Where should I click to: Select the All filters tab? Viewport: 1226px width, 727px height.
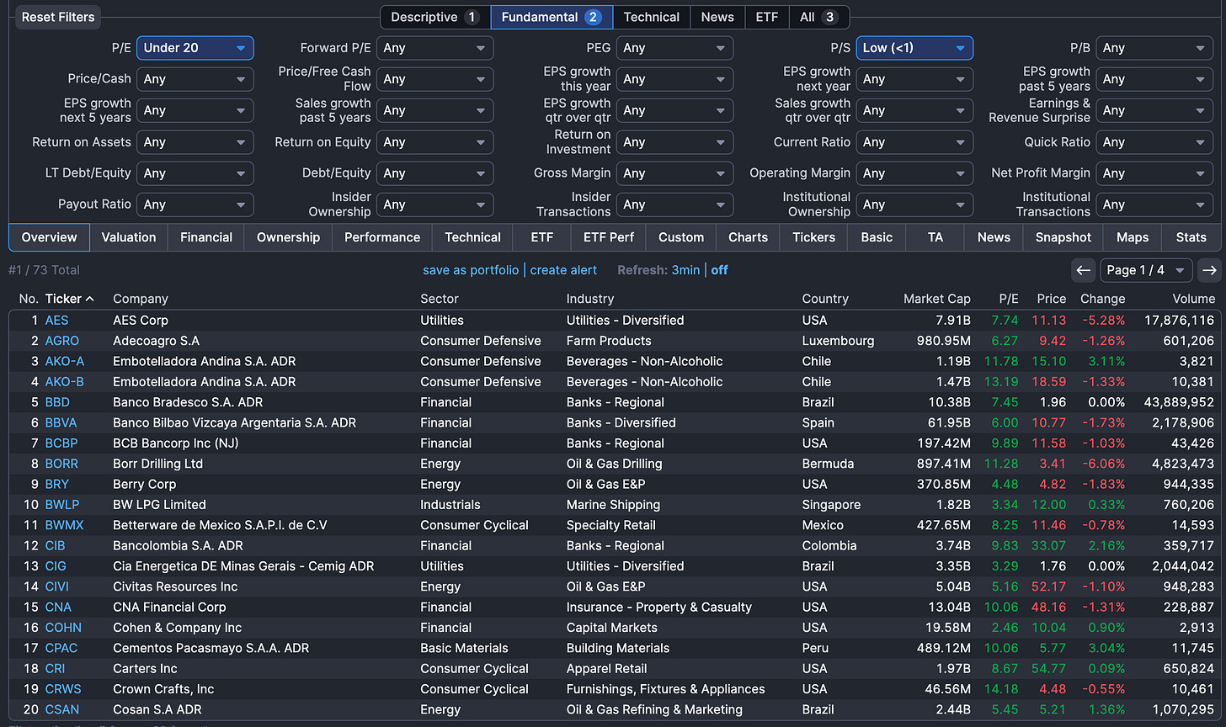818,17
